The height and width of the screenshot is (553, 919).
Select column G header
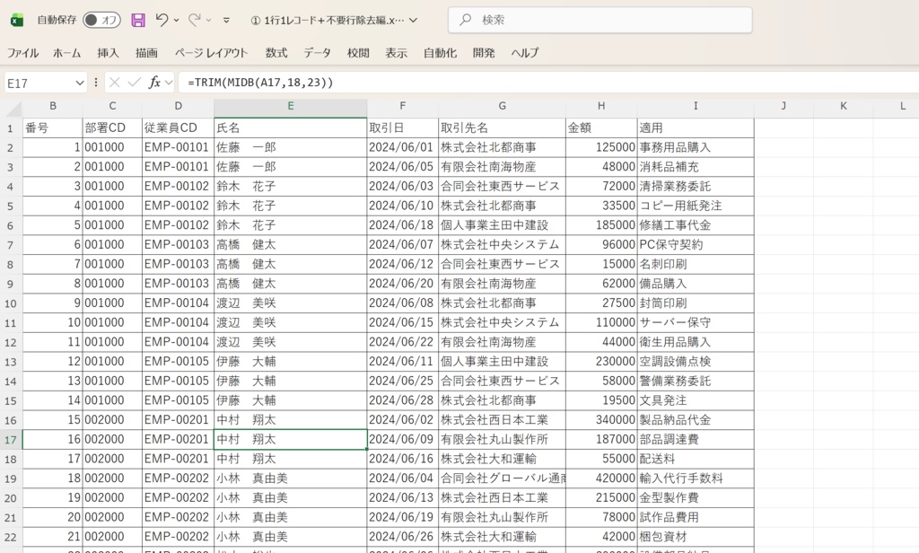tap(503, 106)
